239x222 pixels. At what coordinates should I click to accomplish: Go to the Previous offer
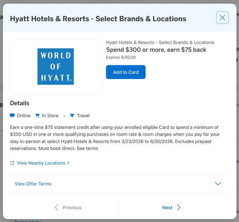click(x=68, y=208)
